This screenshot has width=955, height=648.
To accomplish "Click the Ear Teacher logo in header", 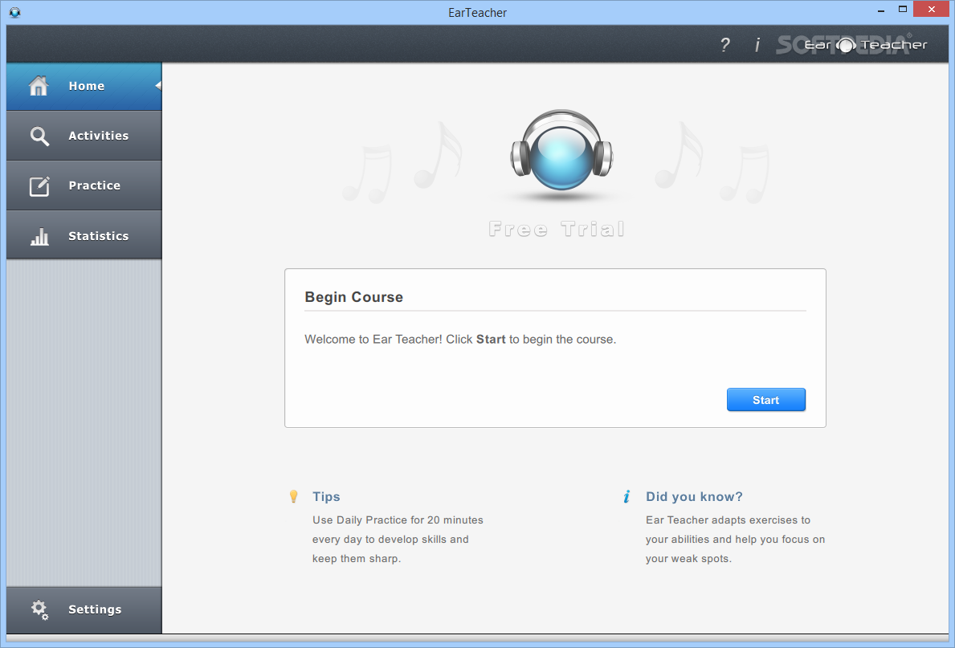I will (866, 44).
